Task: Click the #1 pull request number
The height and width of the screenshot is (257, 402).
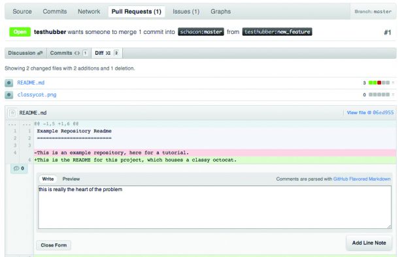Action: [x=388, y=33]
